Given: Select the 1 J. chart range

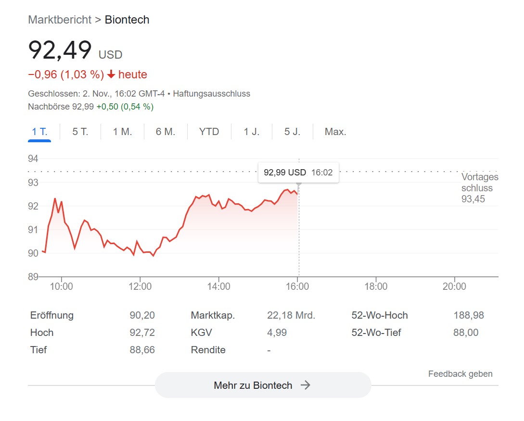Looking at the screenshot, I should [x=251, y=132].
